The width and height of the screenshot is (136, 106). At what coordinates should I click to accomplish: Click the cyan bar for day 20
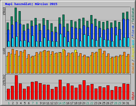(x=84, y=41)
